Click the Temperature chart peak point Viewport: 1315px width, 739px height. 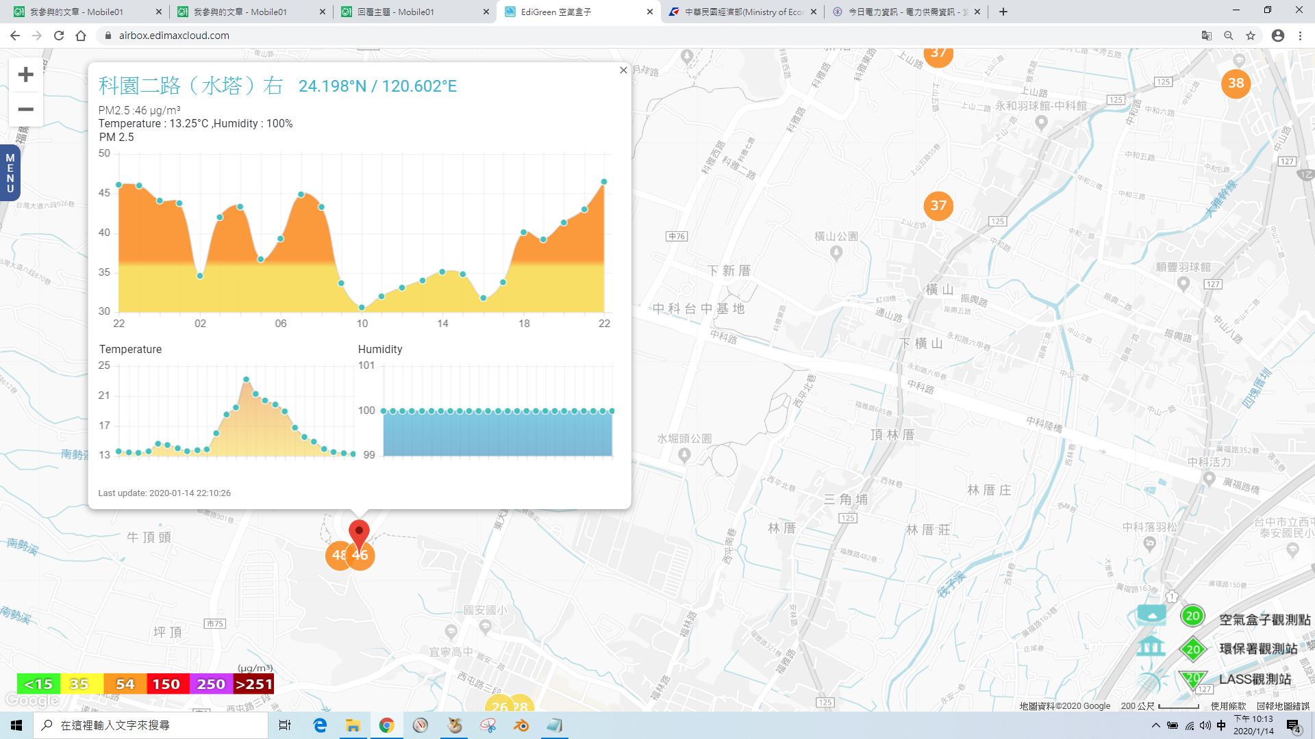pos(246,379)
